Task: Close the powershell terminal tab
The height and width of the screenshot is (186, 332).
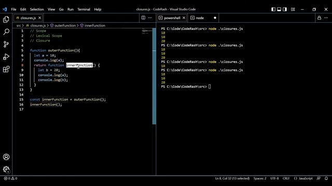Action: pyautogui.click(x=184, y=18)
